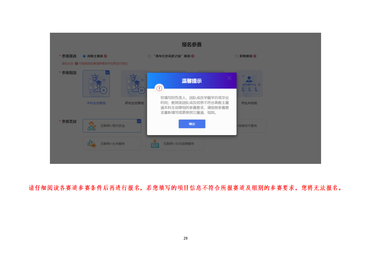Pick the 互联网+社会服务 category card
Image resolution: width=371 pixels, height=262 pixels.
(112, 144)
